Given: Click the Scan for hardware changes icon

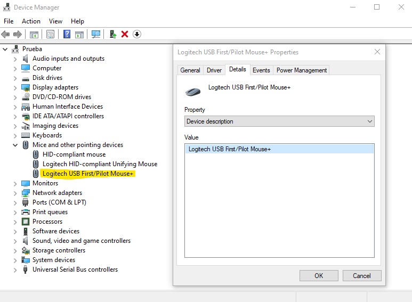Looking at the screenshot, I should [96, 34].
